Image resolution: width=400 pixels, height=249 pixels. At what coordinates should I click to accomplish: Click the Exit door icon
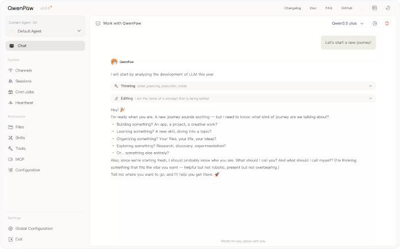click(x=10, y=239)
